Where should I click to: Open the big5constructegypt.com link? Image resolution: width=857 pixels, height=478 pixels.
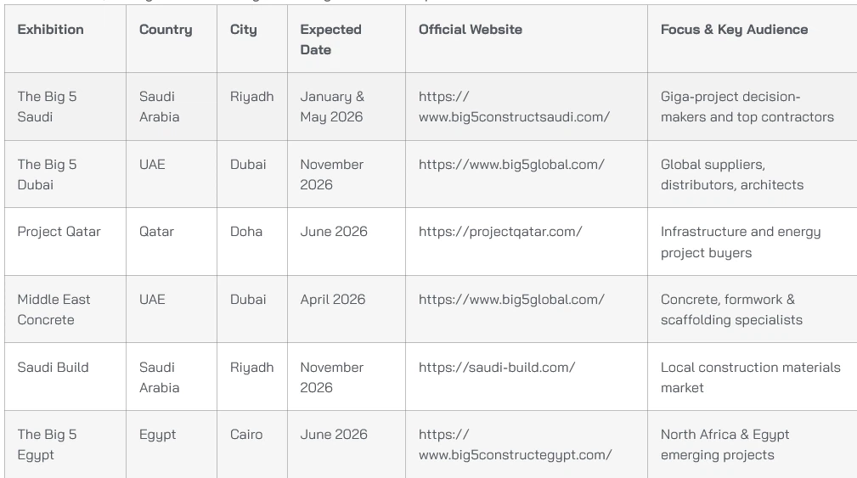[x=515, y=445]
